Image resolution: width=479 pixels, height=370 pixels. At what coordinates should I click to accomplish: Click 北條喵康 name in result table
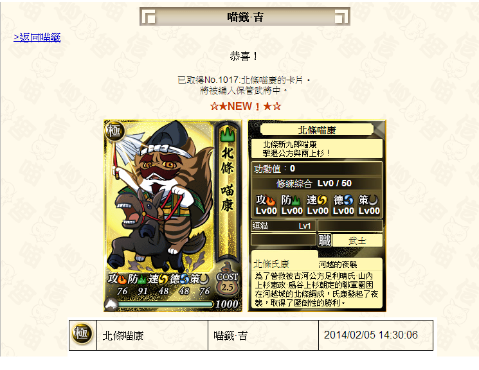123,335
